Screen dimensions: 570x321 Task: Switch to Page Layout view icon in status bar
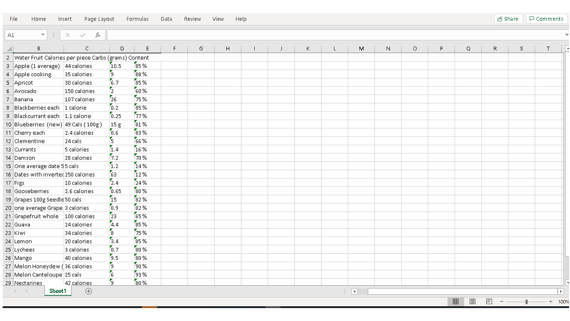[x=472, y=301]
